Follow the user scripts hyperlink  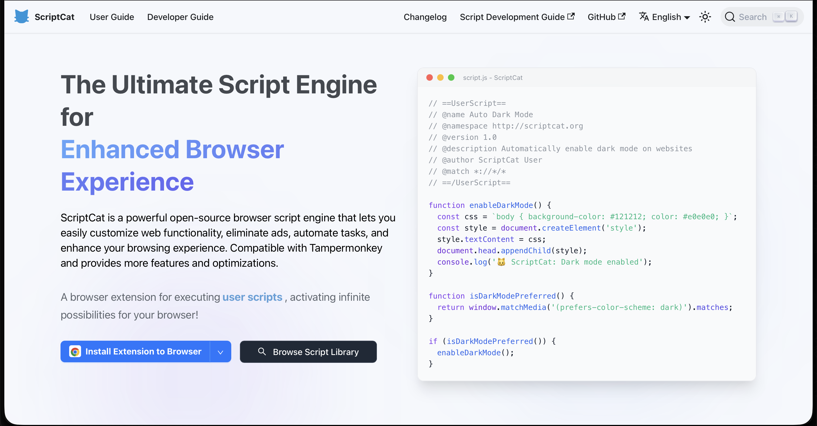(252, 297)
